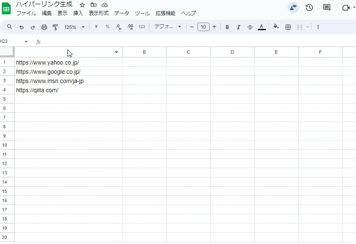The width and height of the screenshot is (356, 244).
Task: Toggle bold formatting
Action: pyautogui.click(x=227, y=27)
